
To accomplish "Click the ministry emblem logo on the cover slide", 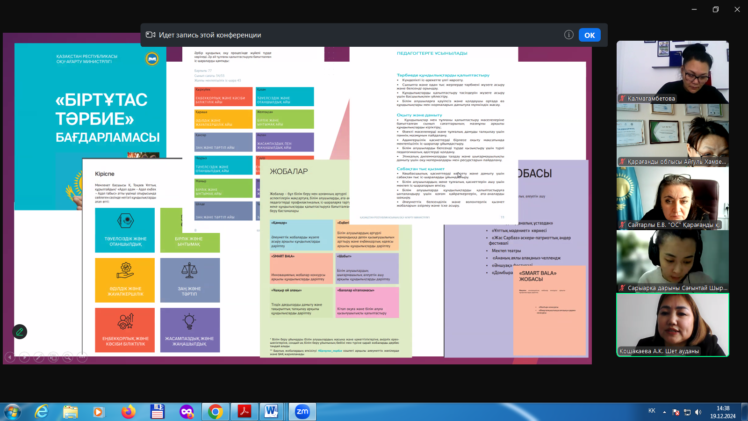I will click(x=151, y=59).
